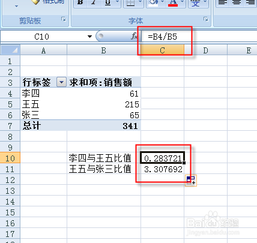Align text left
Viewport: 257px width, 243px height.
pos(223,2)
